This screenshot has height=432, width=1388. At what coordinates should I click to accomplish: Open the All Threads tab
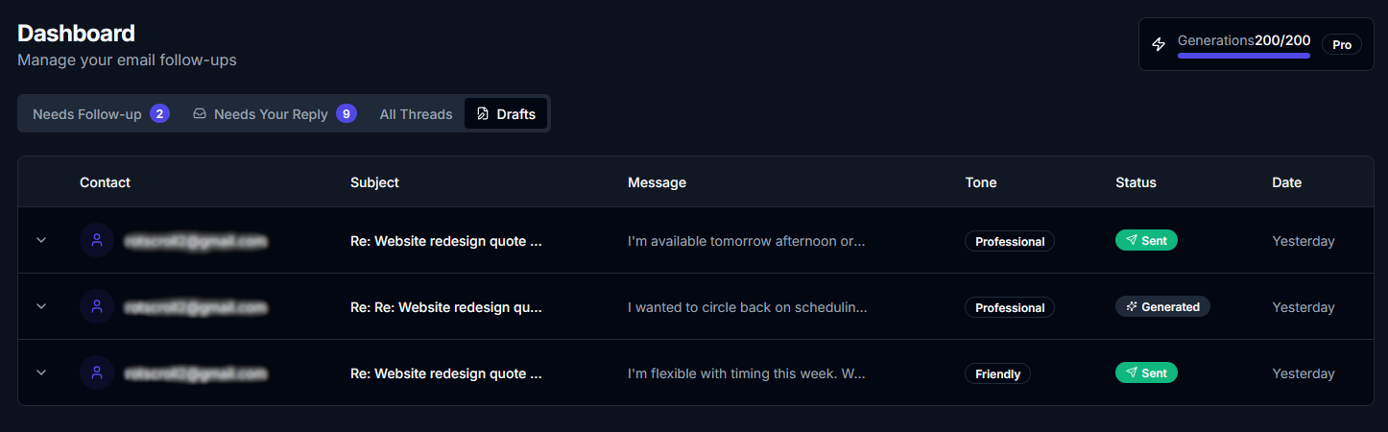tap(416, 114)
